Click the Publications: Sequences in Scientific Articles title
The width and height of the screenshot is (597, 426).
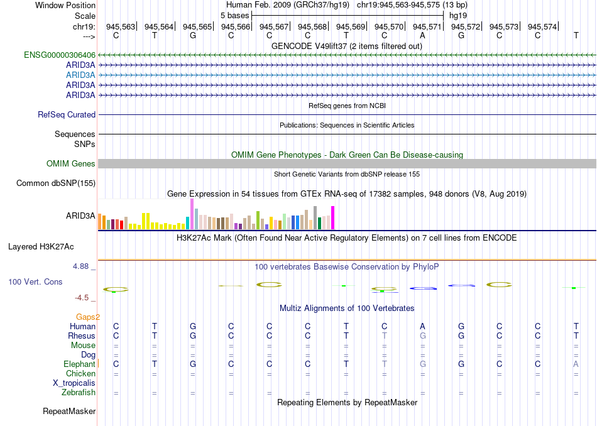[x=347, y=125]
